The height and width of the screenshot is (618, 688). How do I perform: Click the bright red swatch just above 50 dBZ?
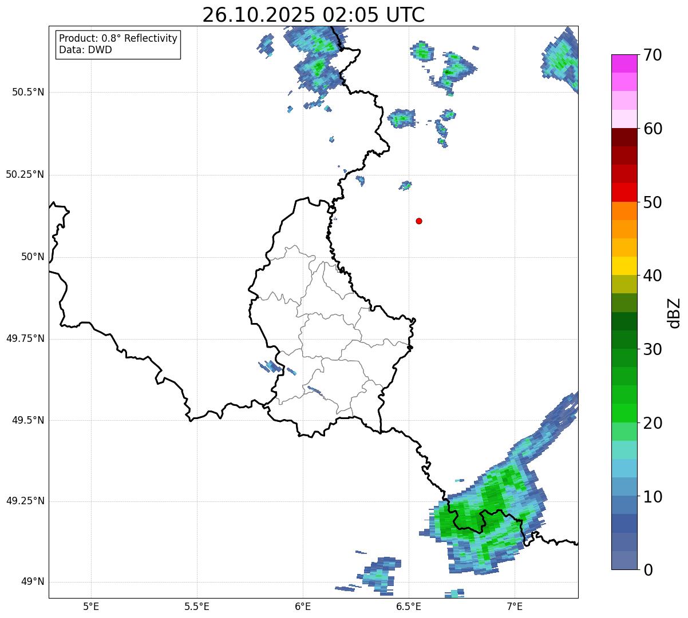(x=624, y=193)
